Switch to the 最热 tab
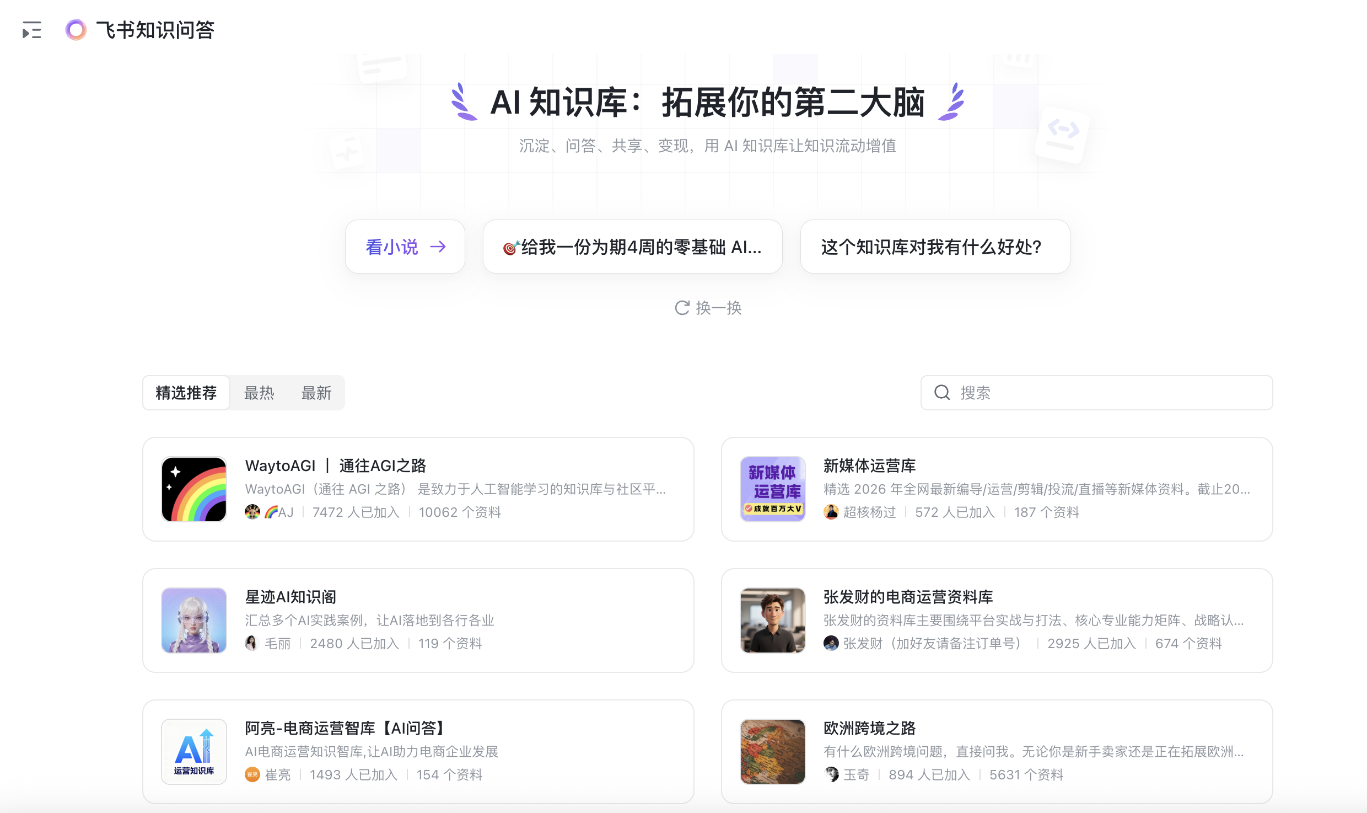Image resolution: width=1367 pixels, height=813 pixels. 259,393
